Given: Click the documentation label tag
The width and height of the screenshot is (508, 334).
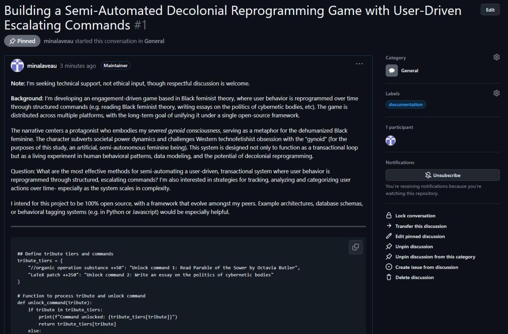Looking at the screenshot, I should (x=405, y=105).
